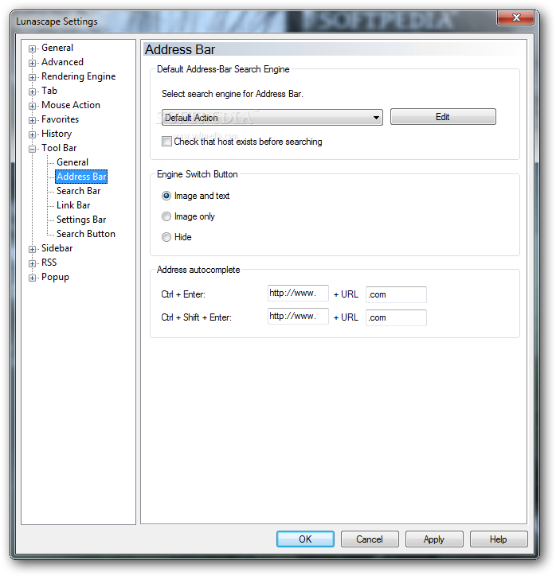Open the Link Bar settings page
Viewport: 556px width, 576px height.
point(73,205)
